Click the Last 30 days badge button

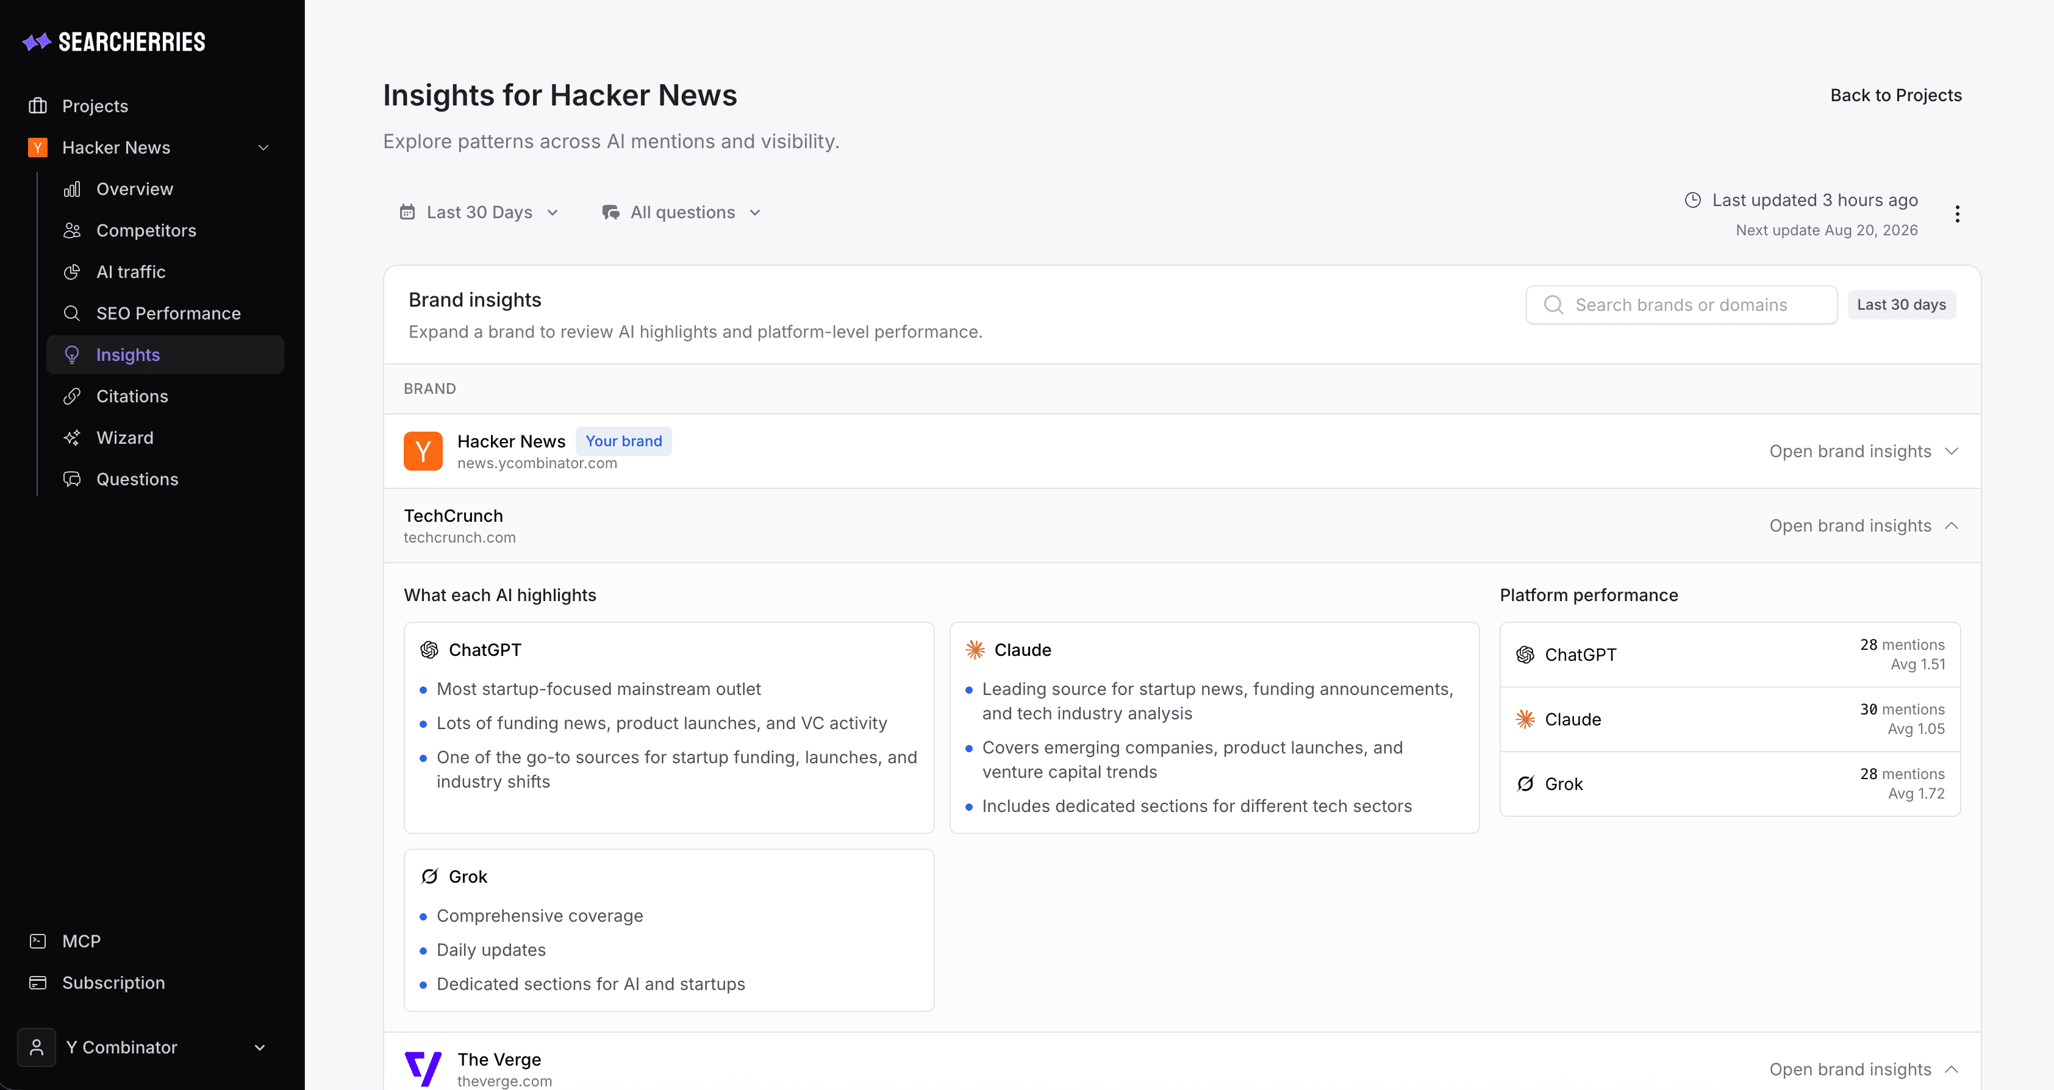point(1902,304)
